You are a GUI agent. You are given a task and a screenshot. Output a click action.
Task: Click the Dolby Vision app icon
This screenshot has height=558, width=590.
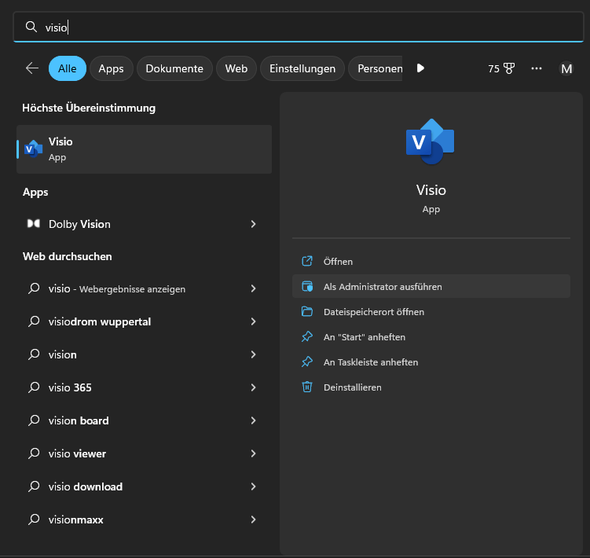point(33,224)
